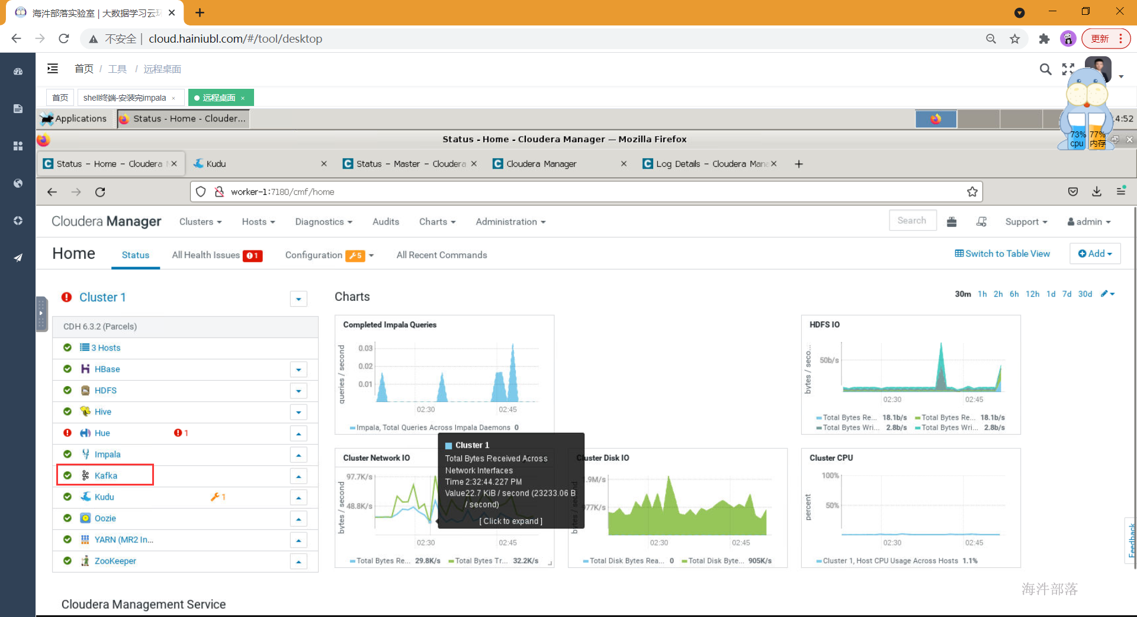Open Firefox hamburger menu
Image resolution: width=1137 pixels, height=617 pixels.
[1121, 191]
